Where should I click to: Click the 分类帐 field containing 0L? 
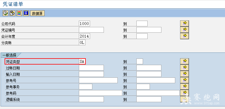coord(82,42)
